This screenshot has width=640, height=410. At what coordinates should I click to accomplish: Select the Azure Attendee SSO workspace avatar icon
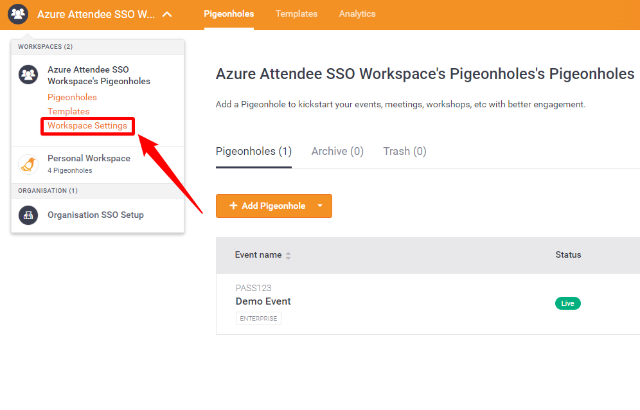click(x=28, y=75)
